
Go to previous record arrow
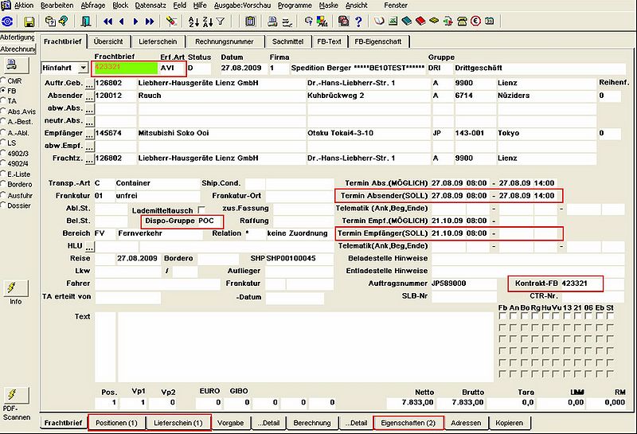pyautogui.click(x=122, y=22)
